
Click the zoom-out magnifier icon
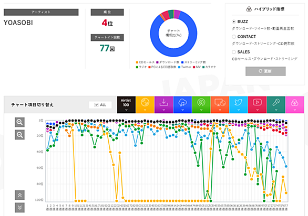point(19,135)
